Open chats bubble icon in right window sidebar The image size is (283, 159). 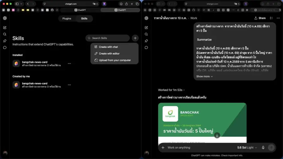[x=146, y=48]
